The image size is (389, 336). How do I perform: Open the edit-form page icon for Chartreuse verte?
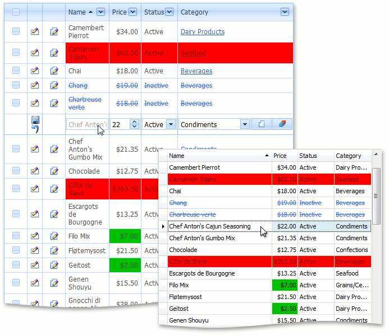54,103
